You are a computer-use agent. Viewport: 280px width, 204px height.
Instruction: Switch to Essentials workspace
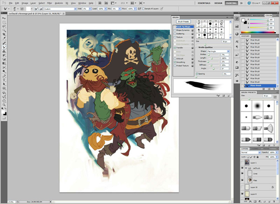[204, 3]
